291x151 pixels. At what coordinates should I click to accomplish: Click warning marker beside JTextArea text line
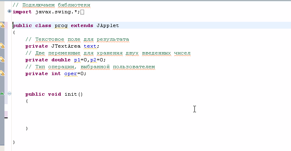(x=2, y=46)
